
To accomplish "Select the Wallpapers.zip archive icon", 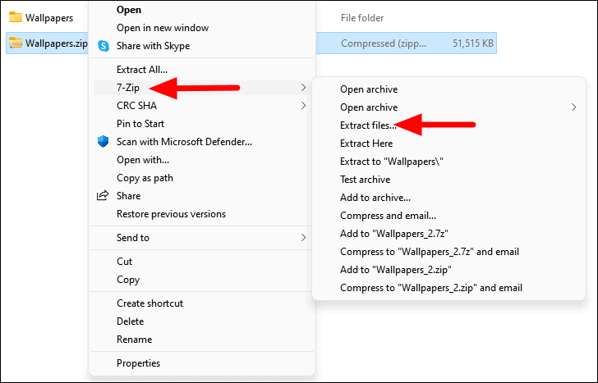I will [x=16, y=43].
